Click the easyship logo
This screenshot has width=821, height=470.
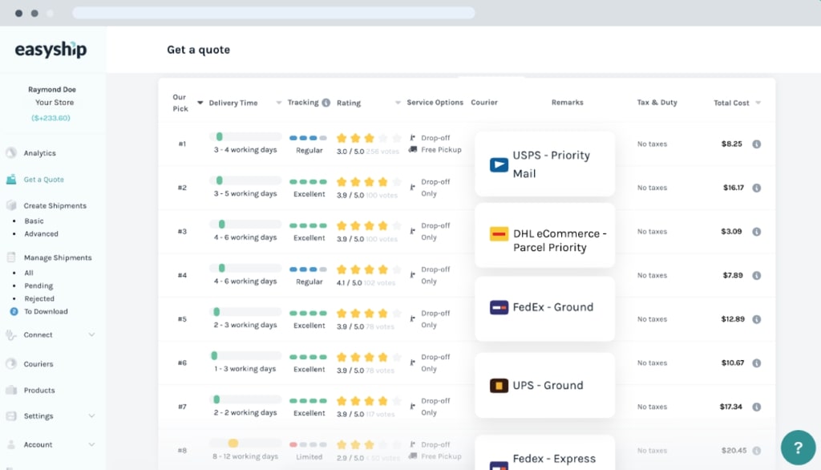[51, 50]
